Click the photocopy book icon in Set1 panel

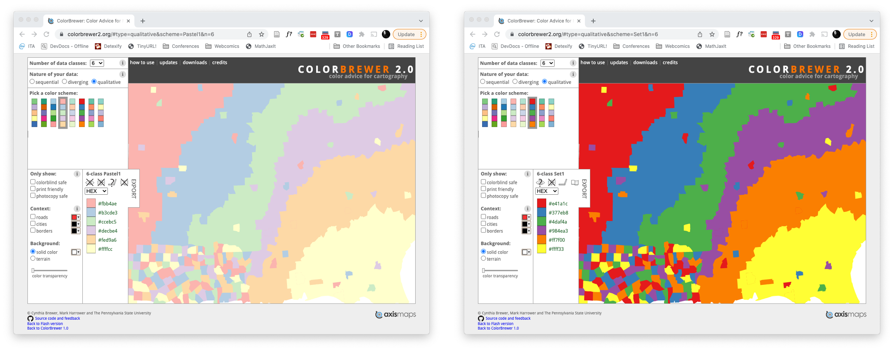click(575, 182)
